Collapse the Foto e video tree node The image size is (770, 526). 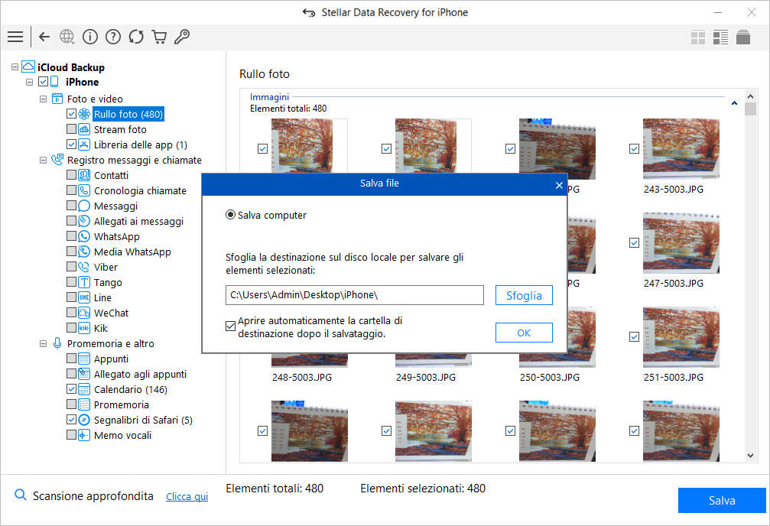click(44, 99)
